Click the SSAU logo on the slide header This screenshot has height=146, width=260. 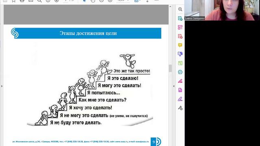[x=15, y=33]
